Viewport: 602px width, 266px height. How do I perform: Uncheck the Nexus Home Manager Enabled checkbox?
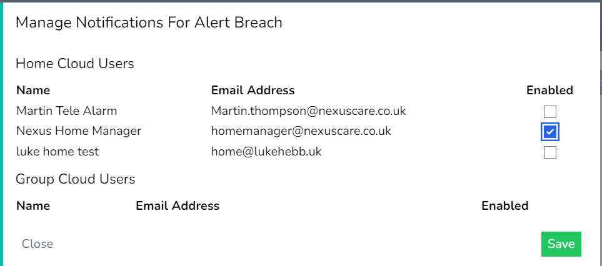tap(550, 132)
